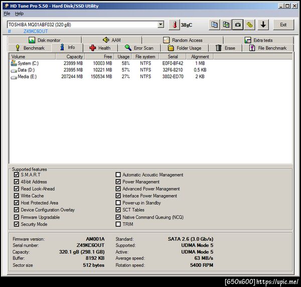This screenshot has width=301, height=287.
Task: Sort by the Volume column header
Action: point(32,56)
